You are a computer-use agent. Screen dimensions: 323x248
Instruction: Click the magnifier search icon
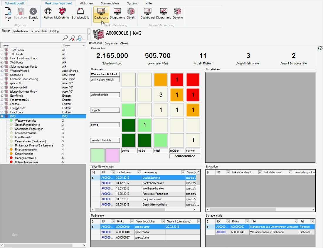point(65,38)
